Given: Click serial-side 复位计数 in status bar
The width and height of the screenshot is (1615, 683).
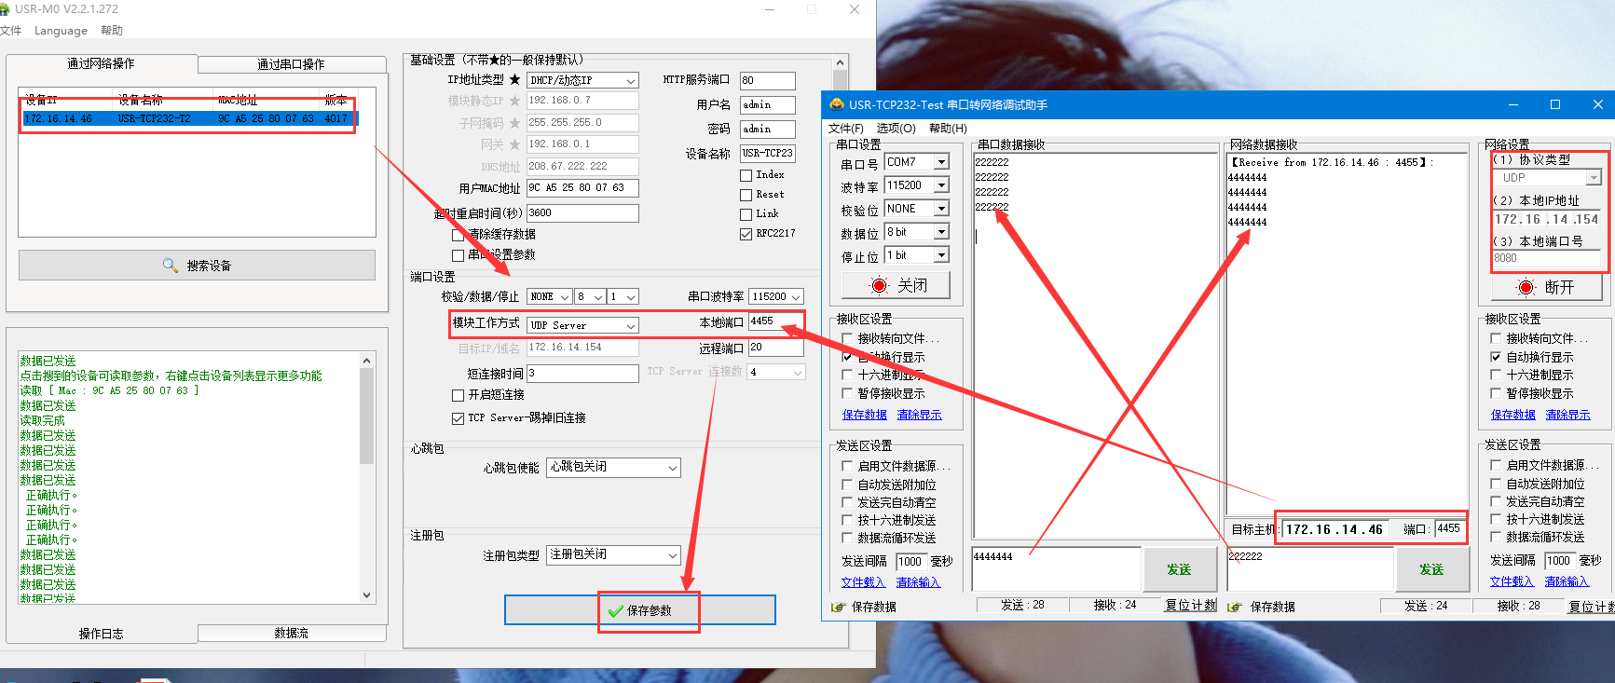Looking at the screenshot, I should (x=1190, y=606).
